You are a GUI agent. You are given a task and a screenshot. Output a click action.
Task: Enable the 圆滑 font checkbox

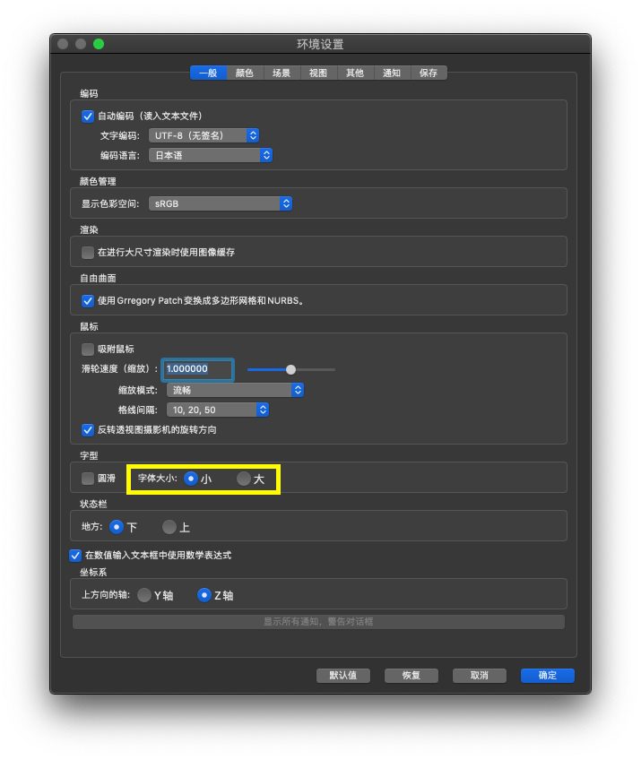click(88, 479)
